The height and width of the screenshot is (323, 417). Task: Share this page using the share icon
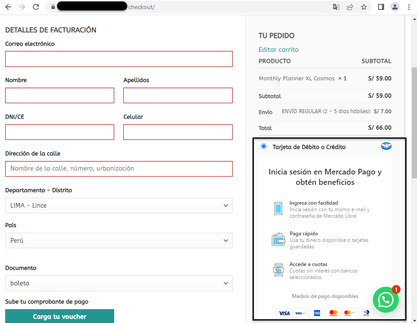[350, 7]
